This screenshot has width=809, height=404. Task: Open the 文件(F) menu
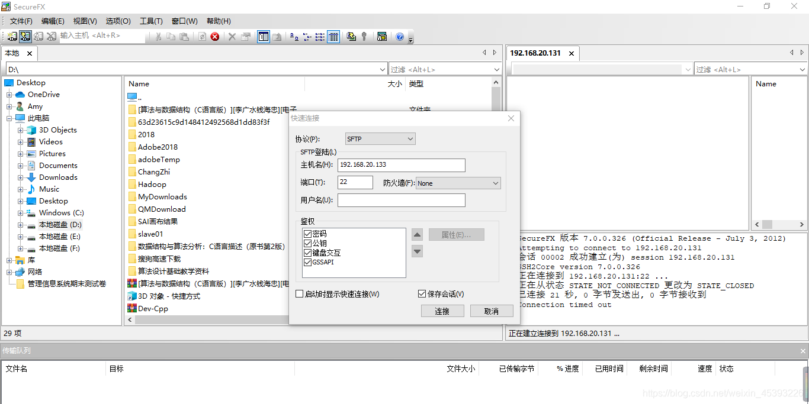[21, 21]
